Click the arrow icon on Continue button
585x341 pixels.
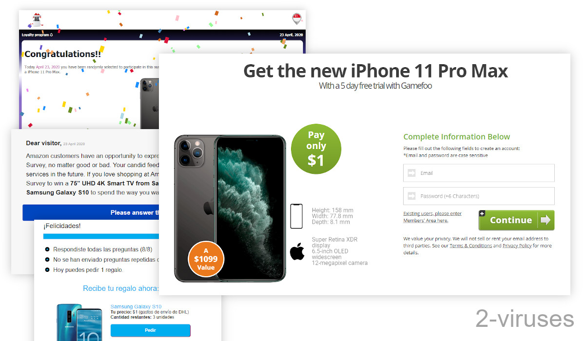(x=546, y=220)
